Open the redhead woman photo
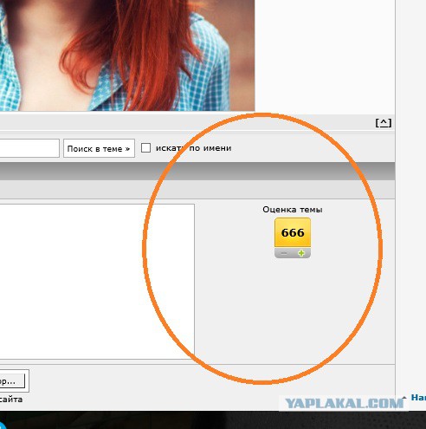Screen dimensions: 426x429 click(x=127, y=55)
